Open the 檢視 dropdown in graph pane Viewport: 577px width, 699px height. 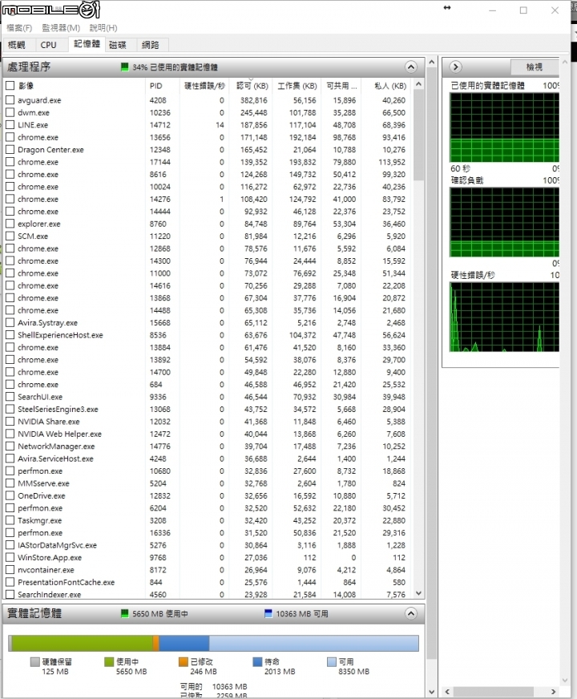click(x=535, y=67)
